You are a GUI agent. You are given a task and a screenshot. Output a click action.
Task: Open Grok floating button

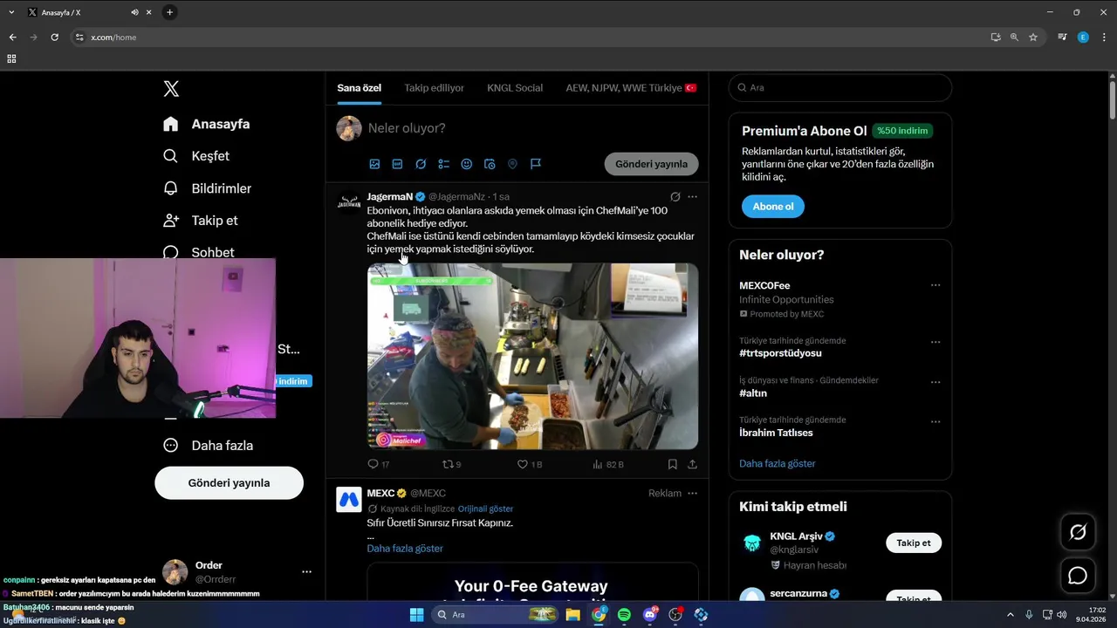coord(1078,532)
